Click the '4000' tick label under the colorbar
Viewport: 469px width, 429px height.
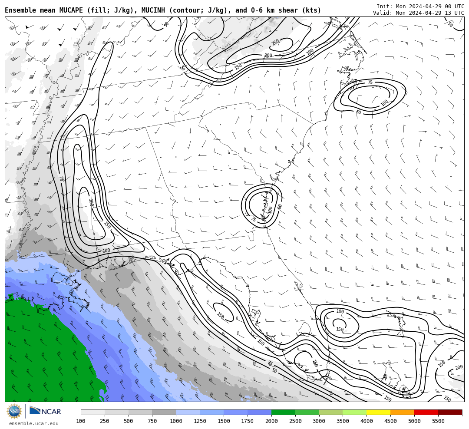point(367,421)
